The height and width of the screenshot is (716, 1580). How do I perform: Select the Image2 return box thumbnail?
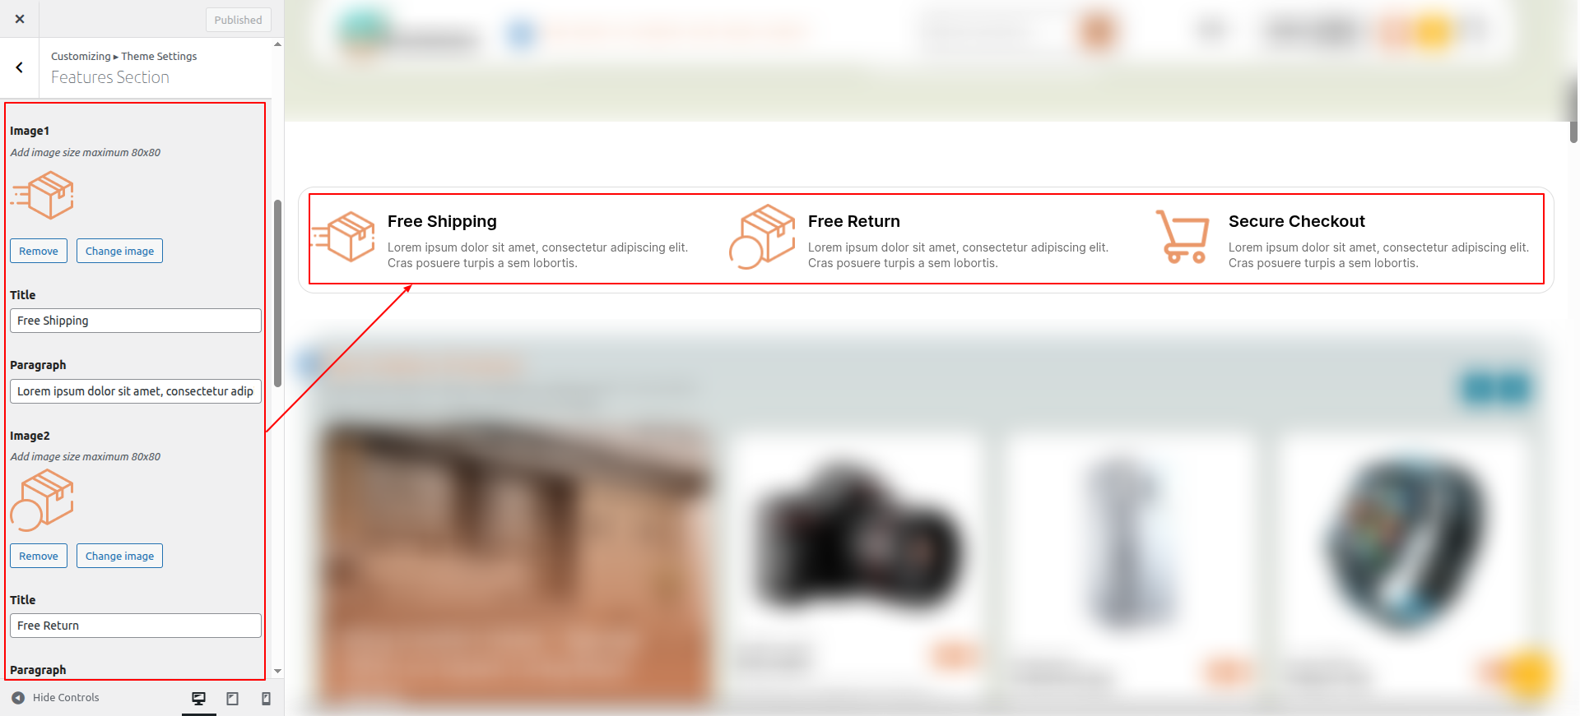42,500
